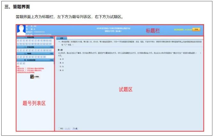Open question 1 in the 单项选择题 list

[18, 41]
